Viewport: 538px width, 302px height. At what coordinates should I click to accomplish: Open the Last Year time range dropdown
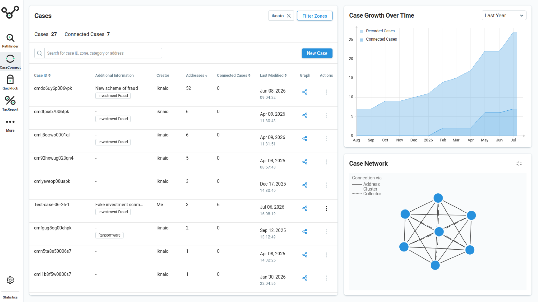pos(504,16)
